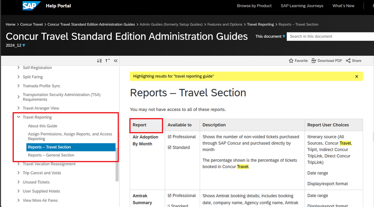374x207 pixels.
Task: Collapse sidebar with double chevron icon
Action: [x=116, y=61]
